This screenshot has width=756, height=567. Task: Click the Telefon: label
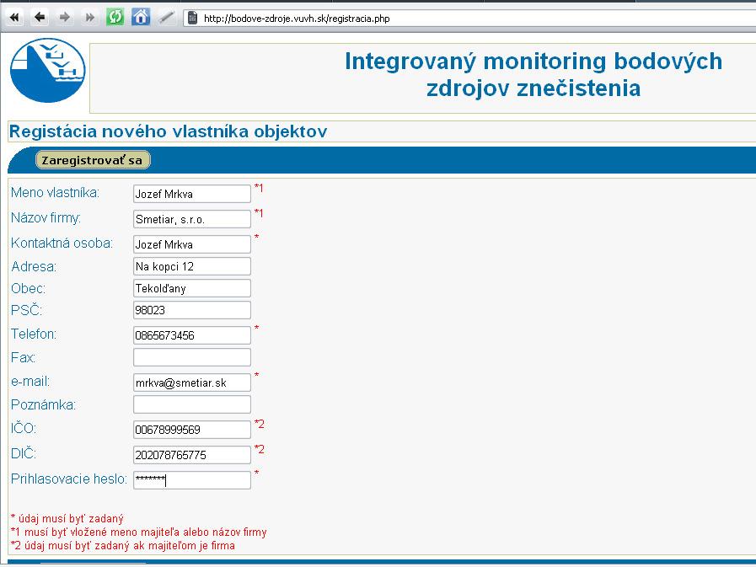34,334
